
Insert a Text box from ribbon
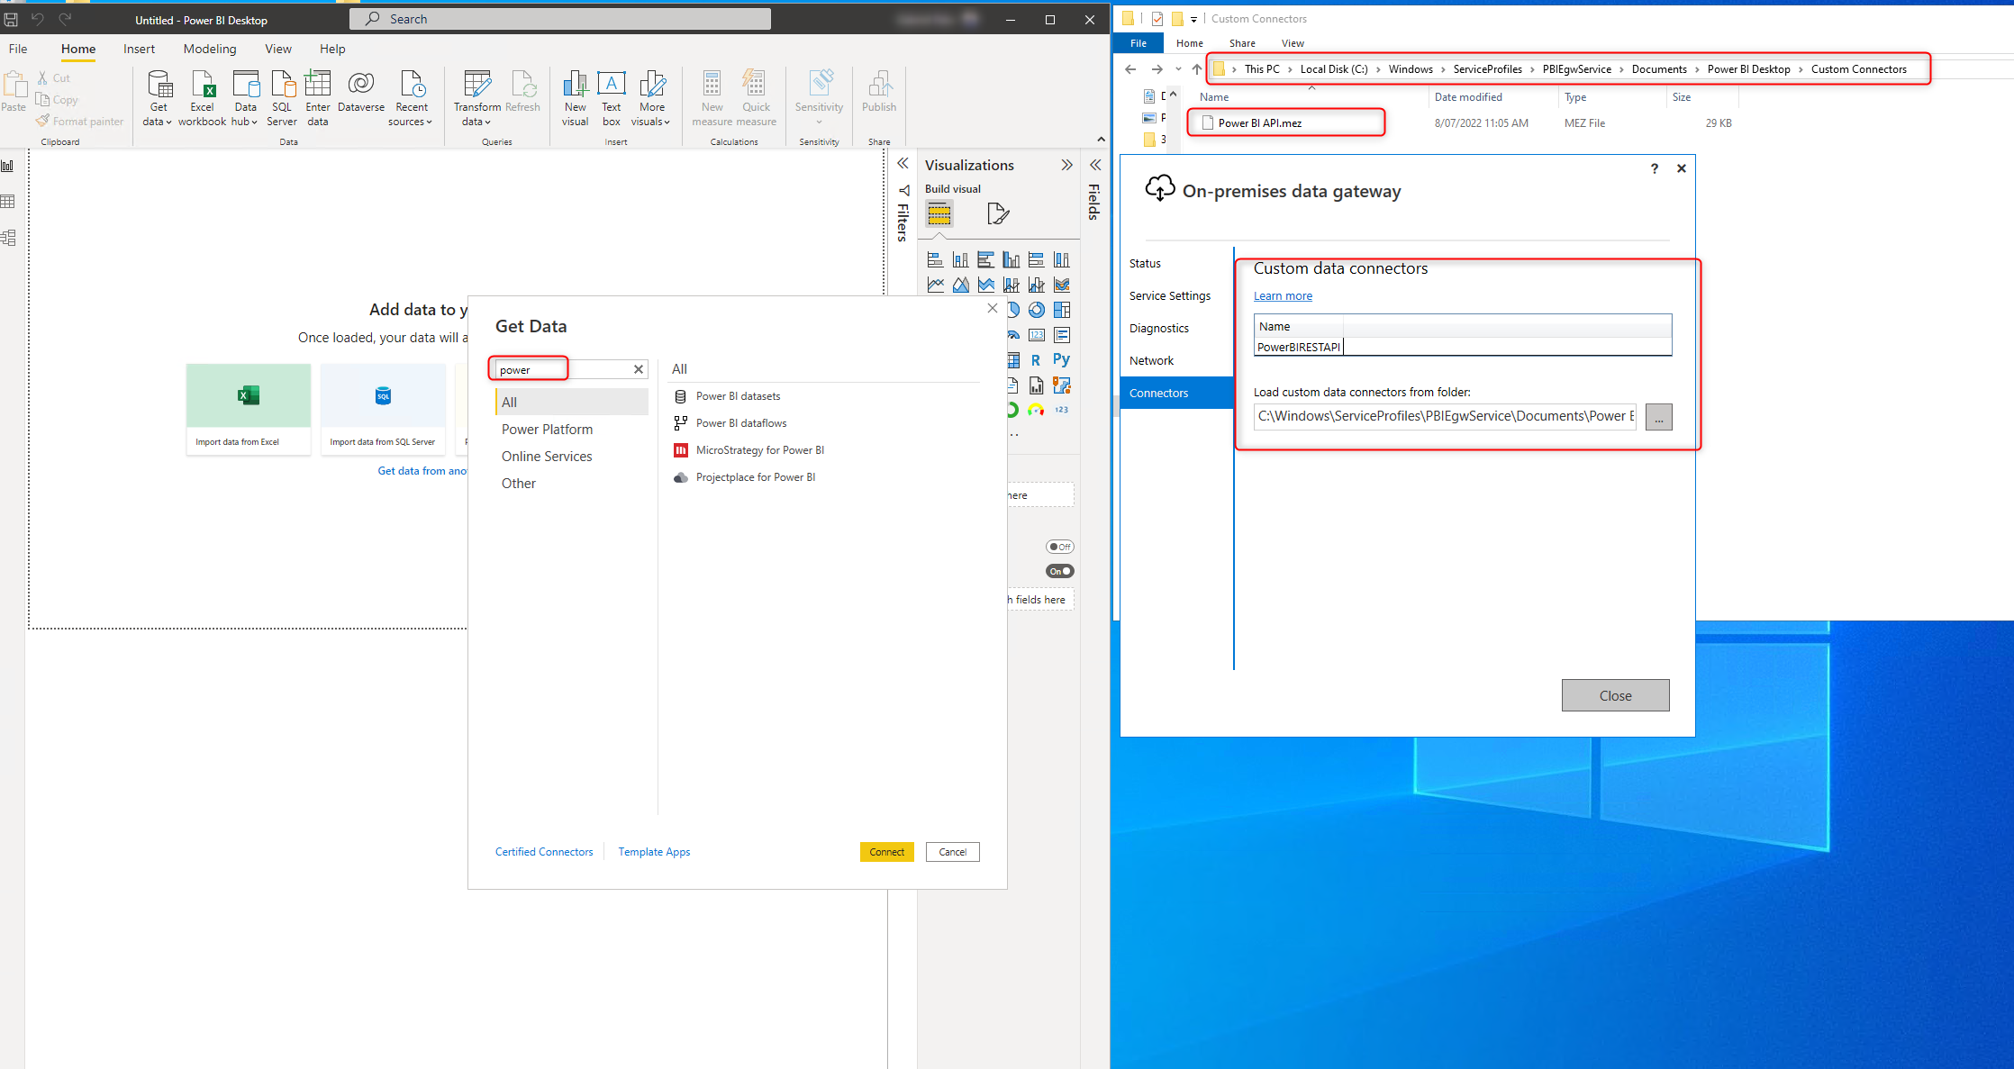point(612,98)
